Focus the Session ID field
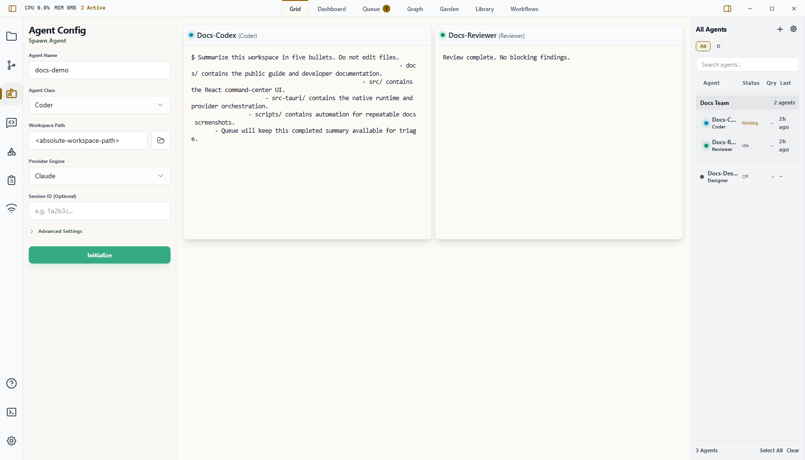This screenshot has height=460, width=805. [100, 211]
